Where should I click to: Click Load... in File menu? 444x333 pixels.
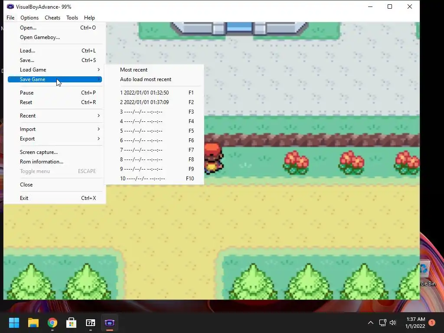click(55, 51)
